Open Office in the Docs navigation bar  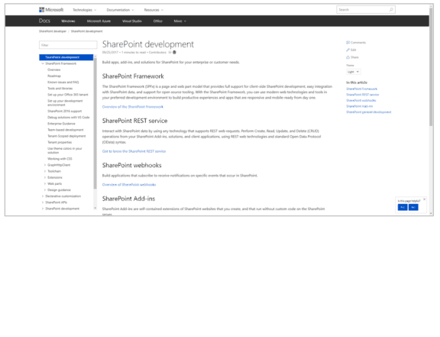(x=157, y=21)
